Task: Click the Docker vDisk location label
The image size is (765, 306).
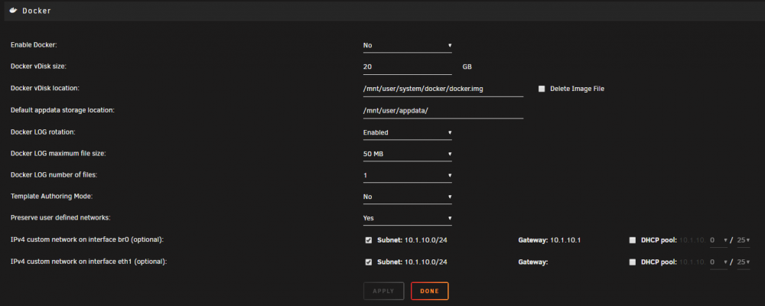Action: (x=45, y=88)
